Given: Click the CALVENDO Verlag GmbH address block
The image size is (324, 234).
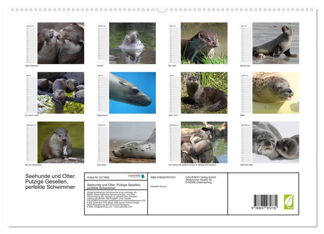Looking at the screenshot, I should [x=200, y=179].
